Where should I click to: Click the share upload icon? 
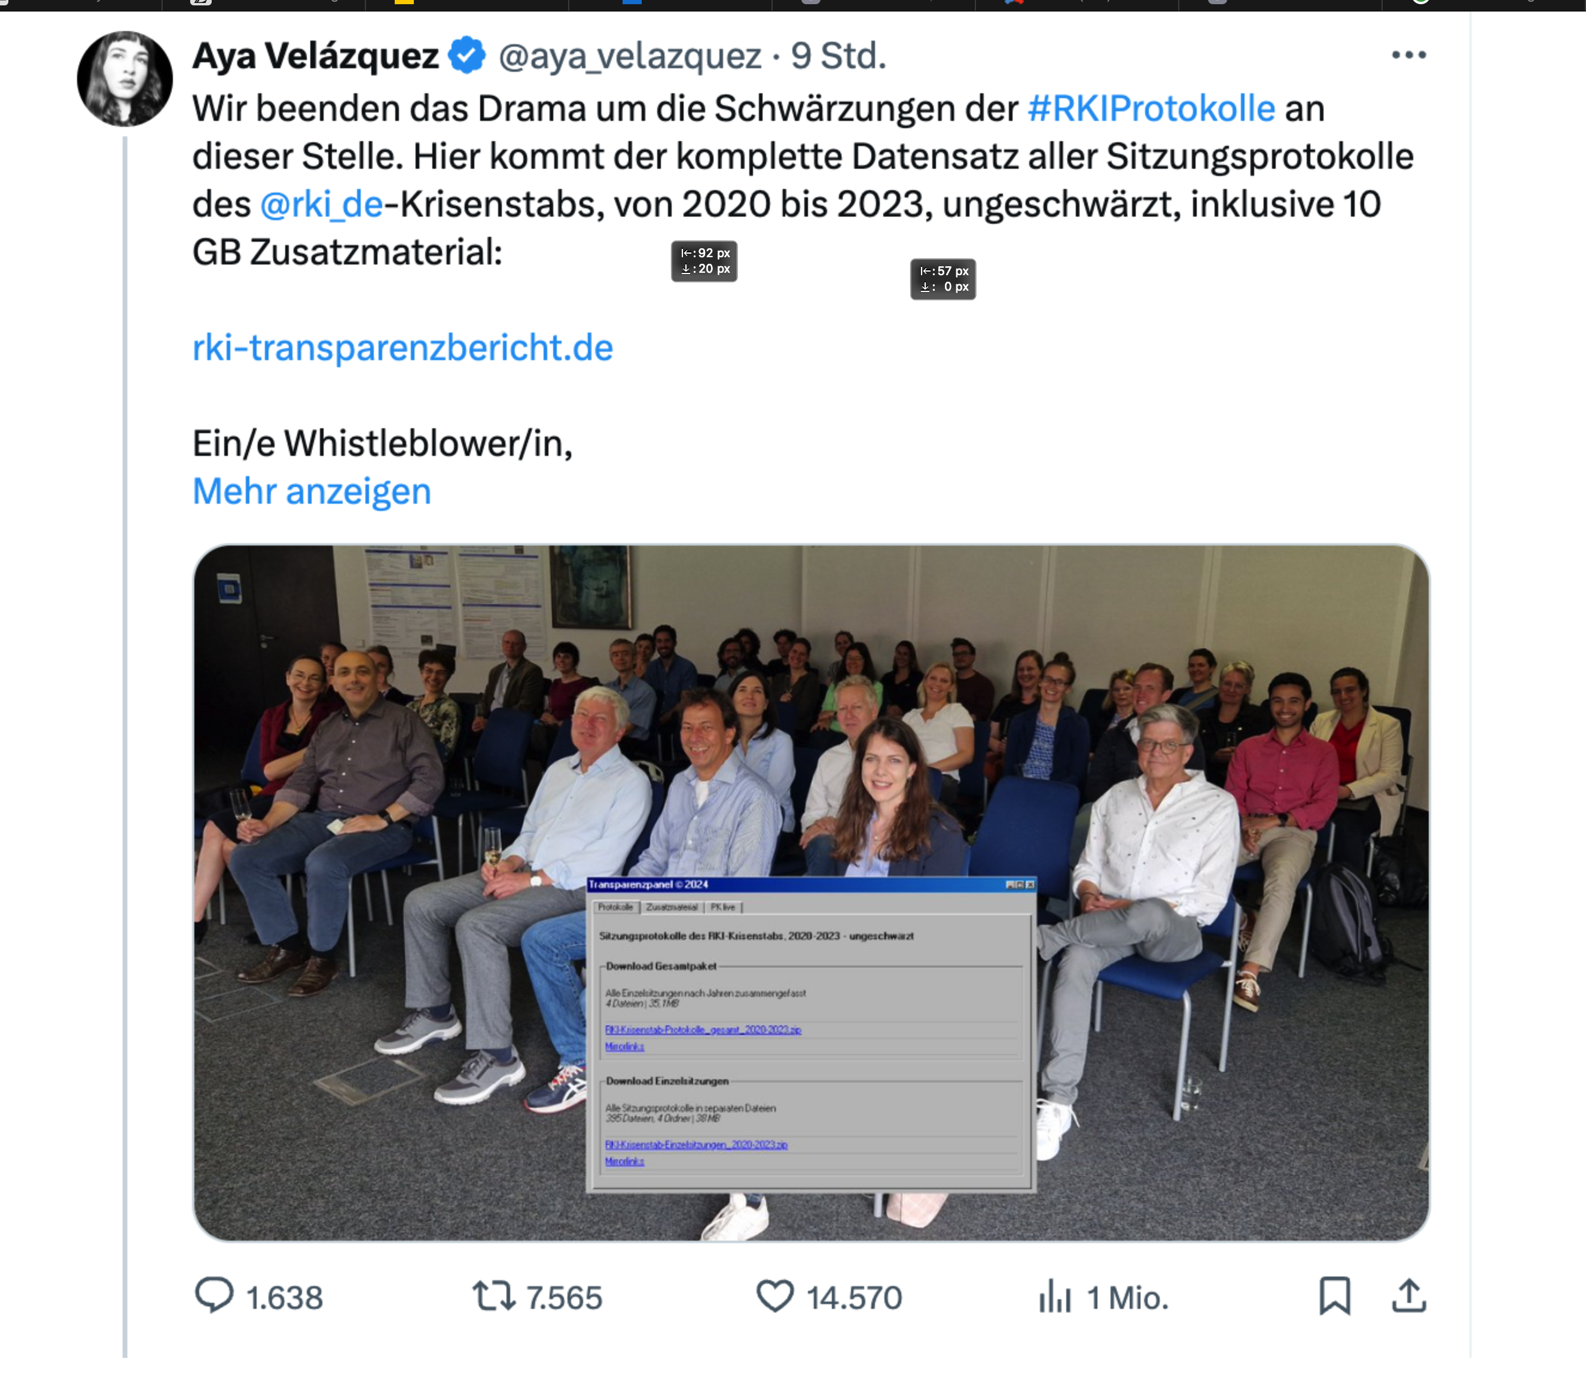point(1409,1296)
